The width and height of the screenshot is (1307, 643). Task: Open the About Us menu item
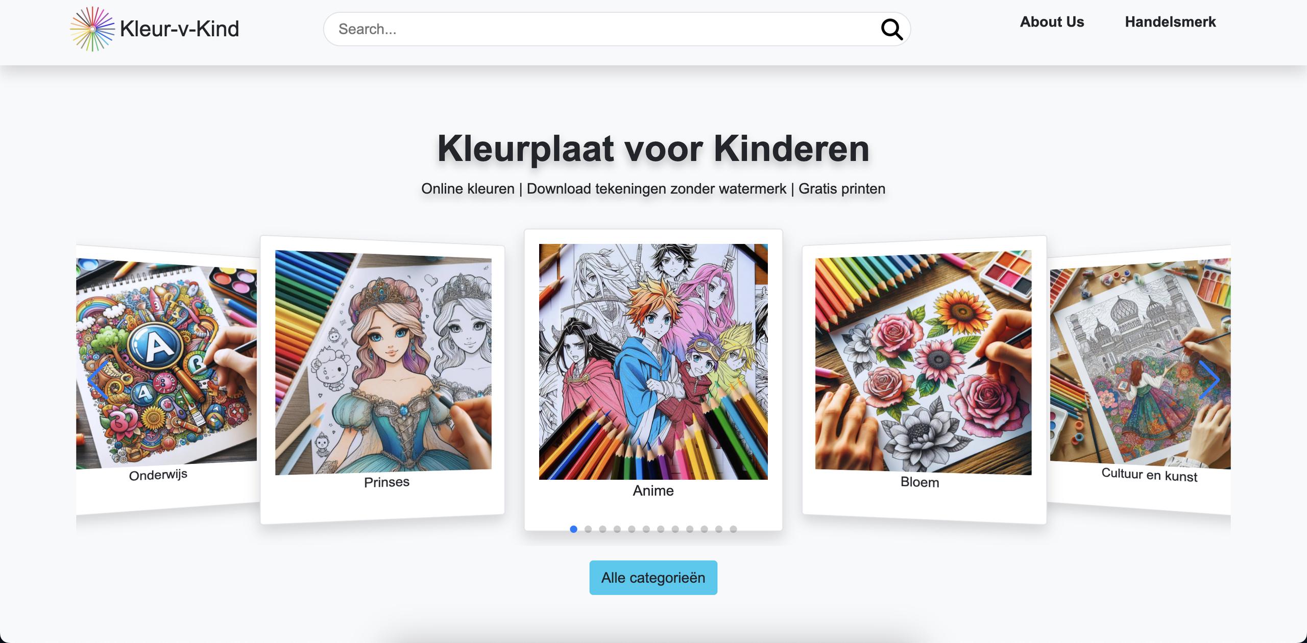(1052, 22)
